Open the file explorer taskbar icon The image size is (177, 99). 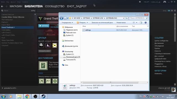coord(19,97)
